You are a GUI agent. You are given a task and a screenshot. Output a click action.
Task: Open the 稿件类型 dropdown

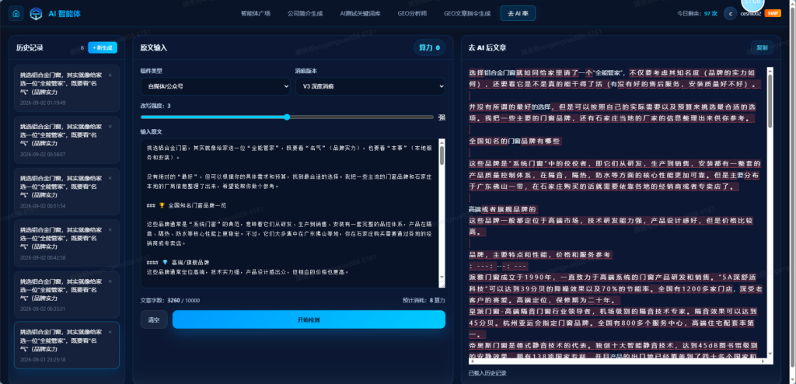[215, 86]
